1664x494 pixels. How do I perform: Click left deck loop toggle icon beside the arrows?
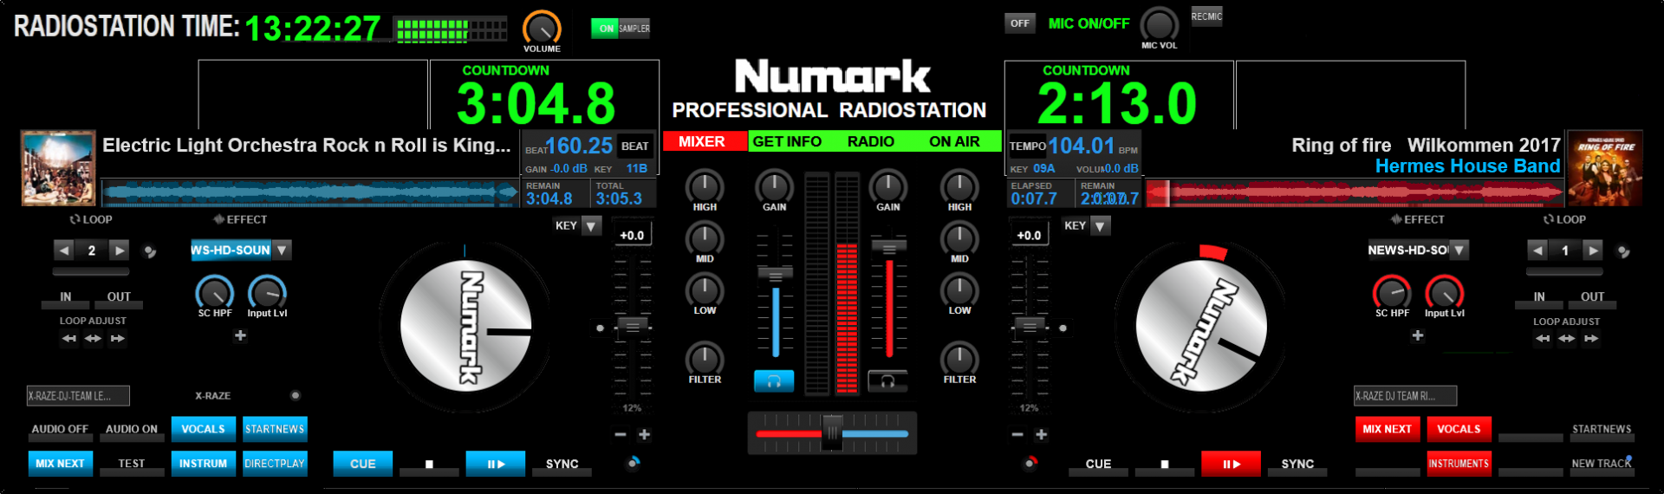click(x=150, y=251)
